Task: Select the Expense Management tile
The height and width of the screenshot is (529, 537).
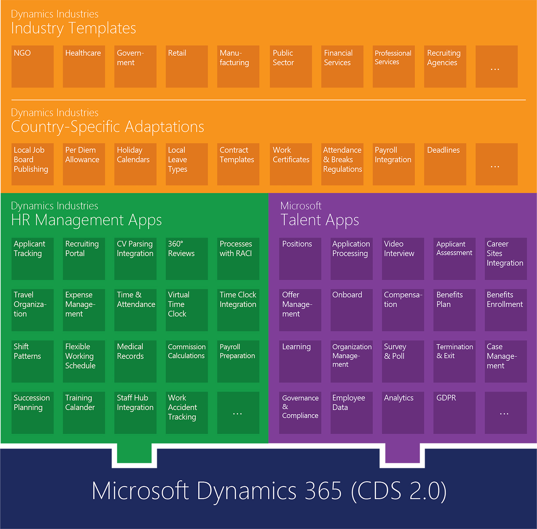Action: [84, 310]
